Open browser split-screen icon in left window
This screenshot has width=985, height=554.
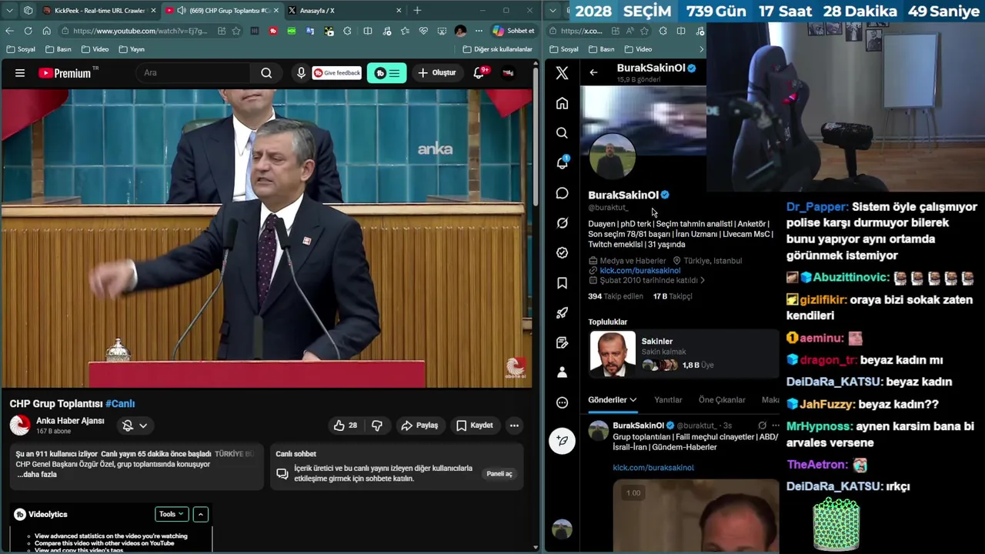(x=368, y=31)
